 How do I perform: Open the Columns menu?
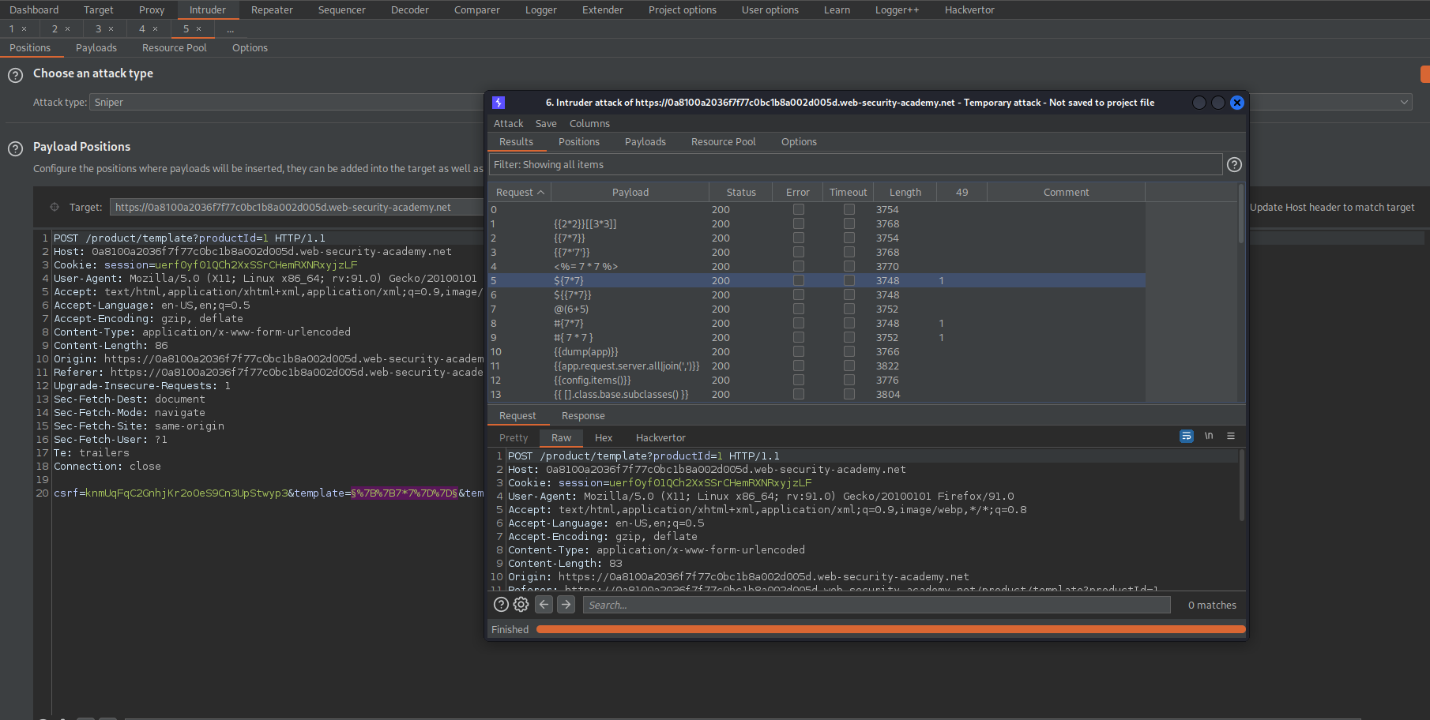pyautogui.click(x=589, y=123)
